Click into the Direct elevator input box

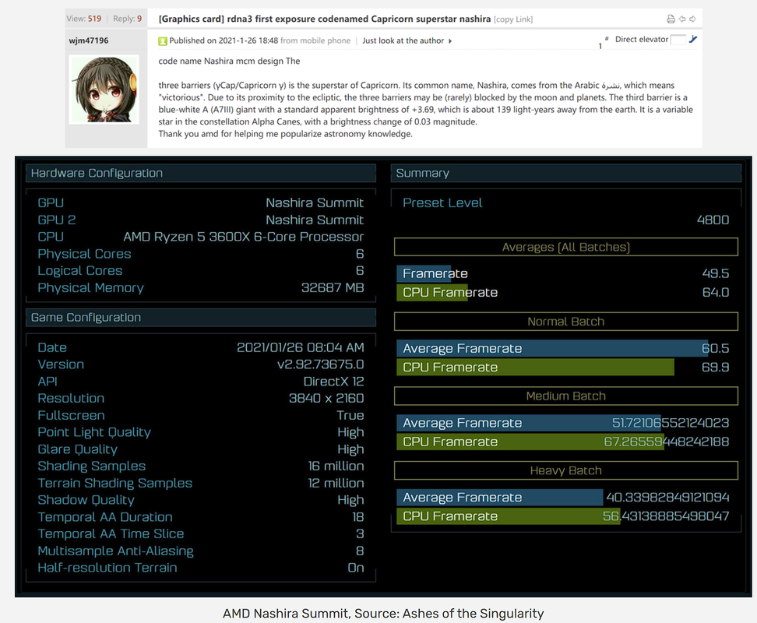[x=678, y=40]
